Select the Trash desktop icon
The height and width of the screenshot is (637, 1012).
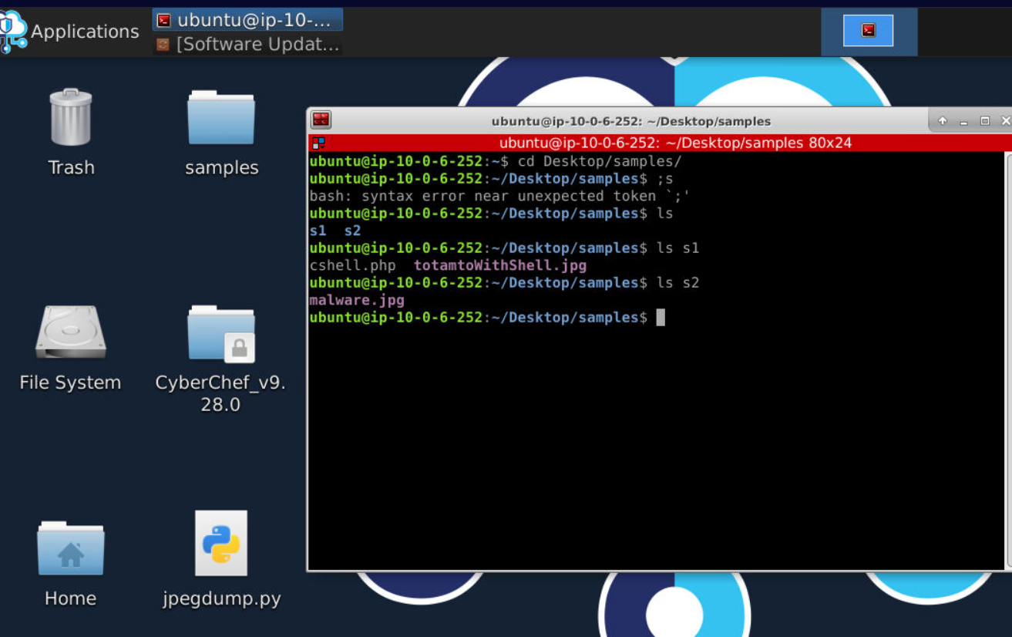(71, 133)
